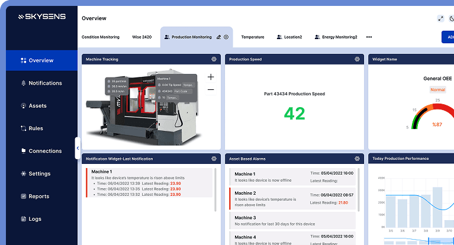Open Reports page from sidebar
Viewport: 454px width, 245px height.
point(38,196)
